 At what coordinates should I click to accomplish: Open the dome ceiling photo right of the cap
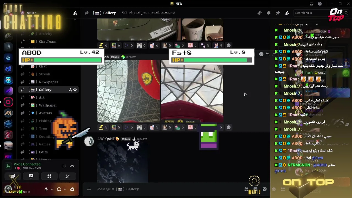[x=192, y=91]
